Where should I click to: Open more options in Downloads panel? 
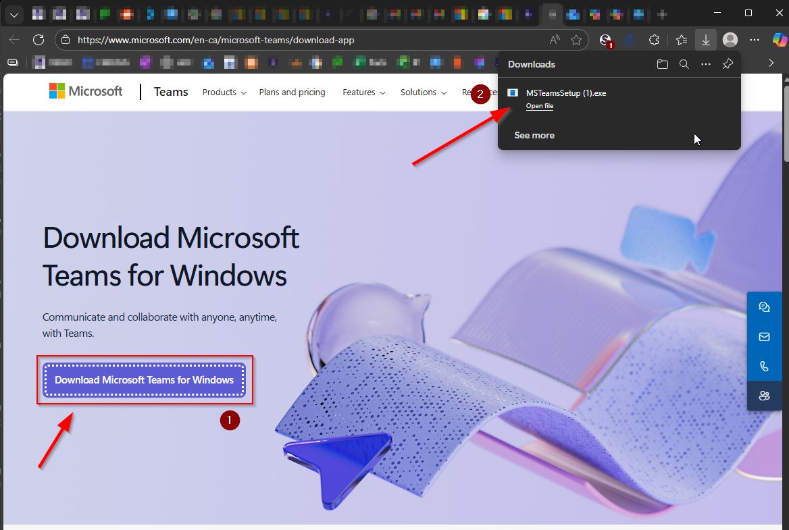[x=706, y=64]
